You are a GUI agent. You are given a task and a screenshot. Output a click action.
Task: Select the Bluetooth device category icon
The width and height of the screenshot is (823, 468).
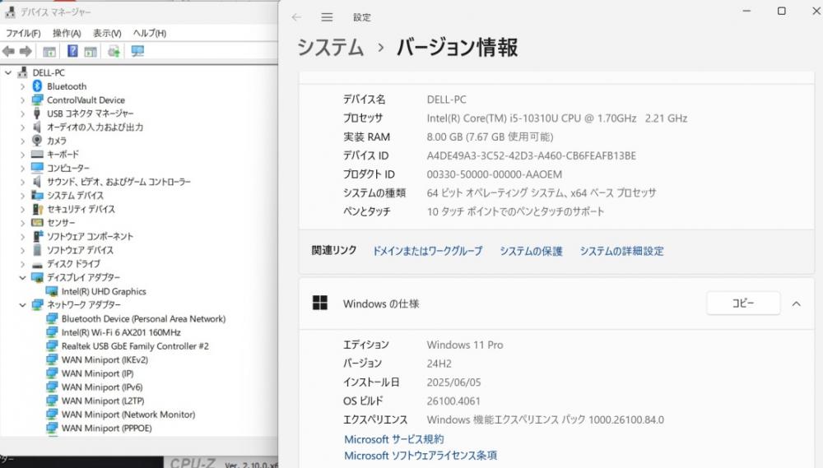37,86
